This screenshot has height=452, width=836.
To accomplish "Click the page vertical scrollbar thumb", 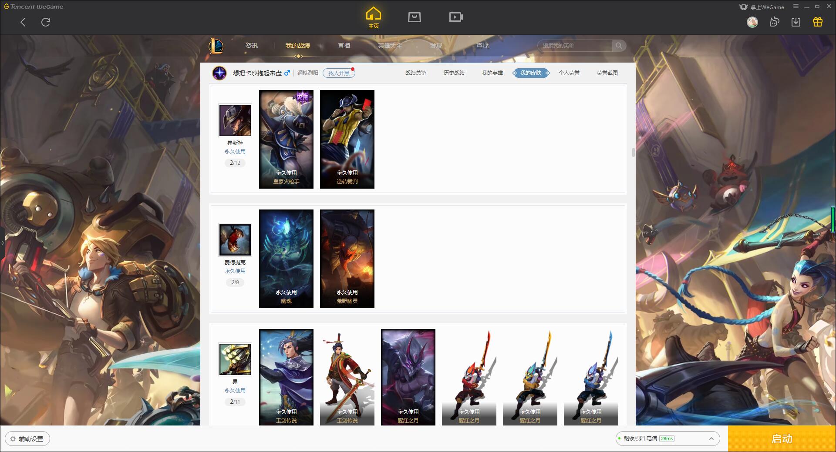I will click(x=633, y=153).
